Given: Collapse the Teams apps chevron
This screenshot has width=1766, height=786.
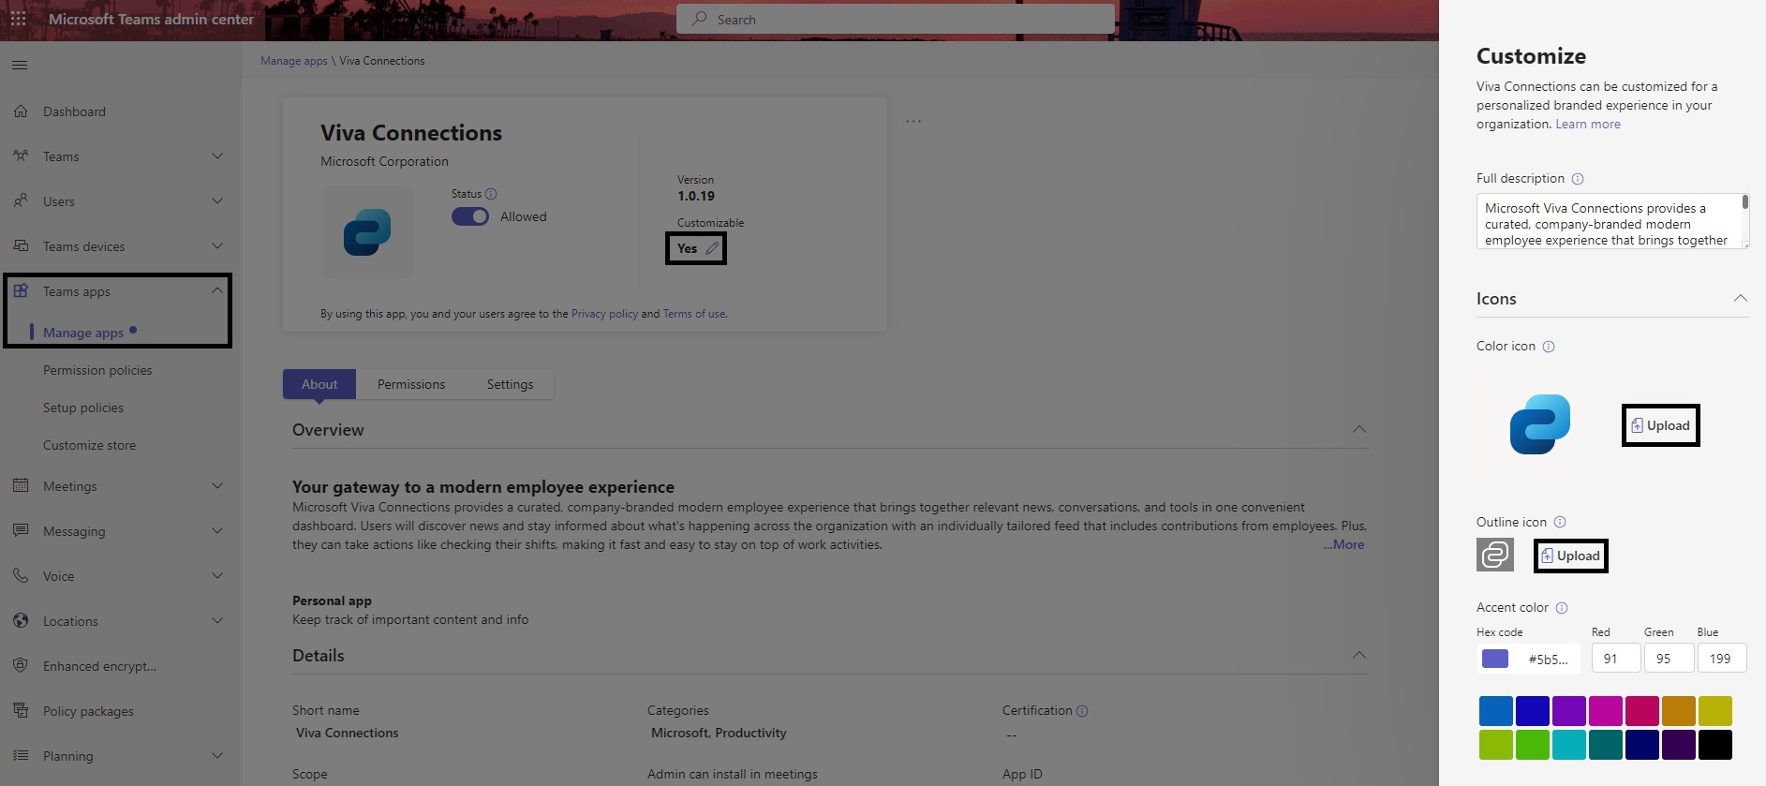Looking at the screenshot, I should pos(217,290).
